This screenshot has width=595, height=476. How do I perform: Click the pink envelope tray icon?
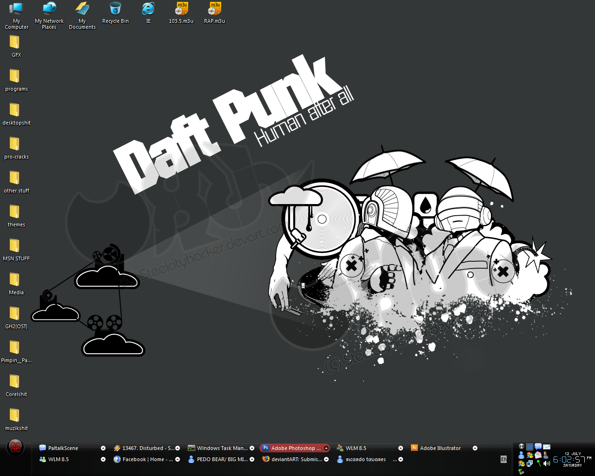click(x=538, y=455)
